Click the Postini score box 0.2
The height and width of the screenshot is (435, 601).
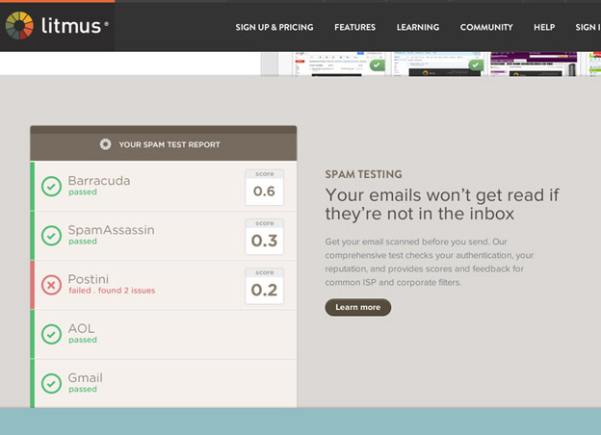click(265, 286)
